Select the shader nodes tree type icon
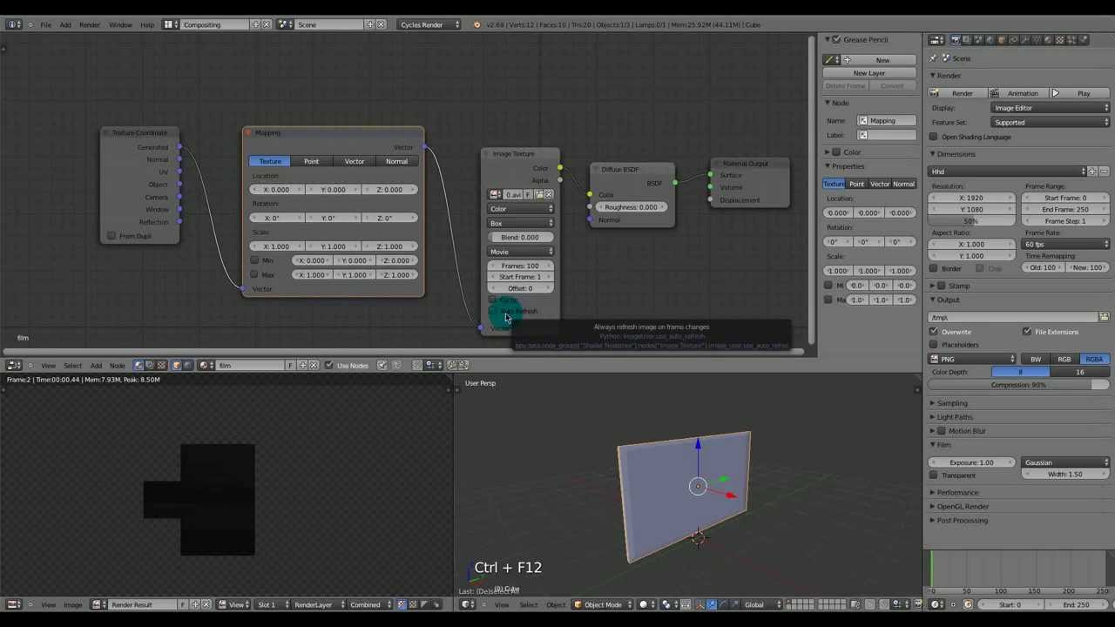The image size is (1115, 627). [138, 365]
